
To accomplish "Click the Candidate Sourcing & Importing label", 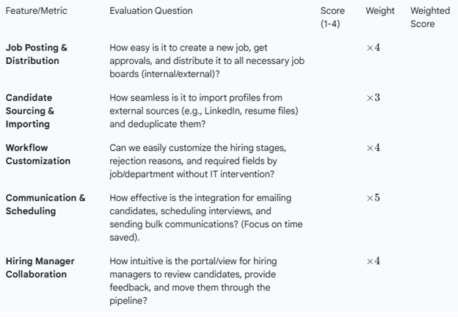I will 30,111.
